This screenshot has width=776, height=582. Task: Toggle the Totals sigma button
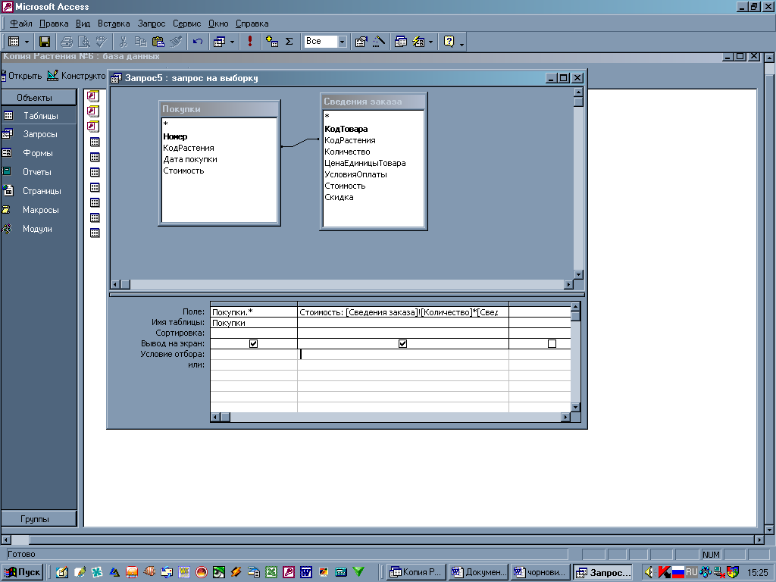point(289,42)
